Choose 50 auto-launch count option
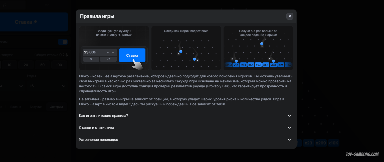 click(42, 65)
